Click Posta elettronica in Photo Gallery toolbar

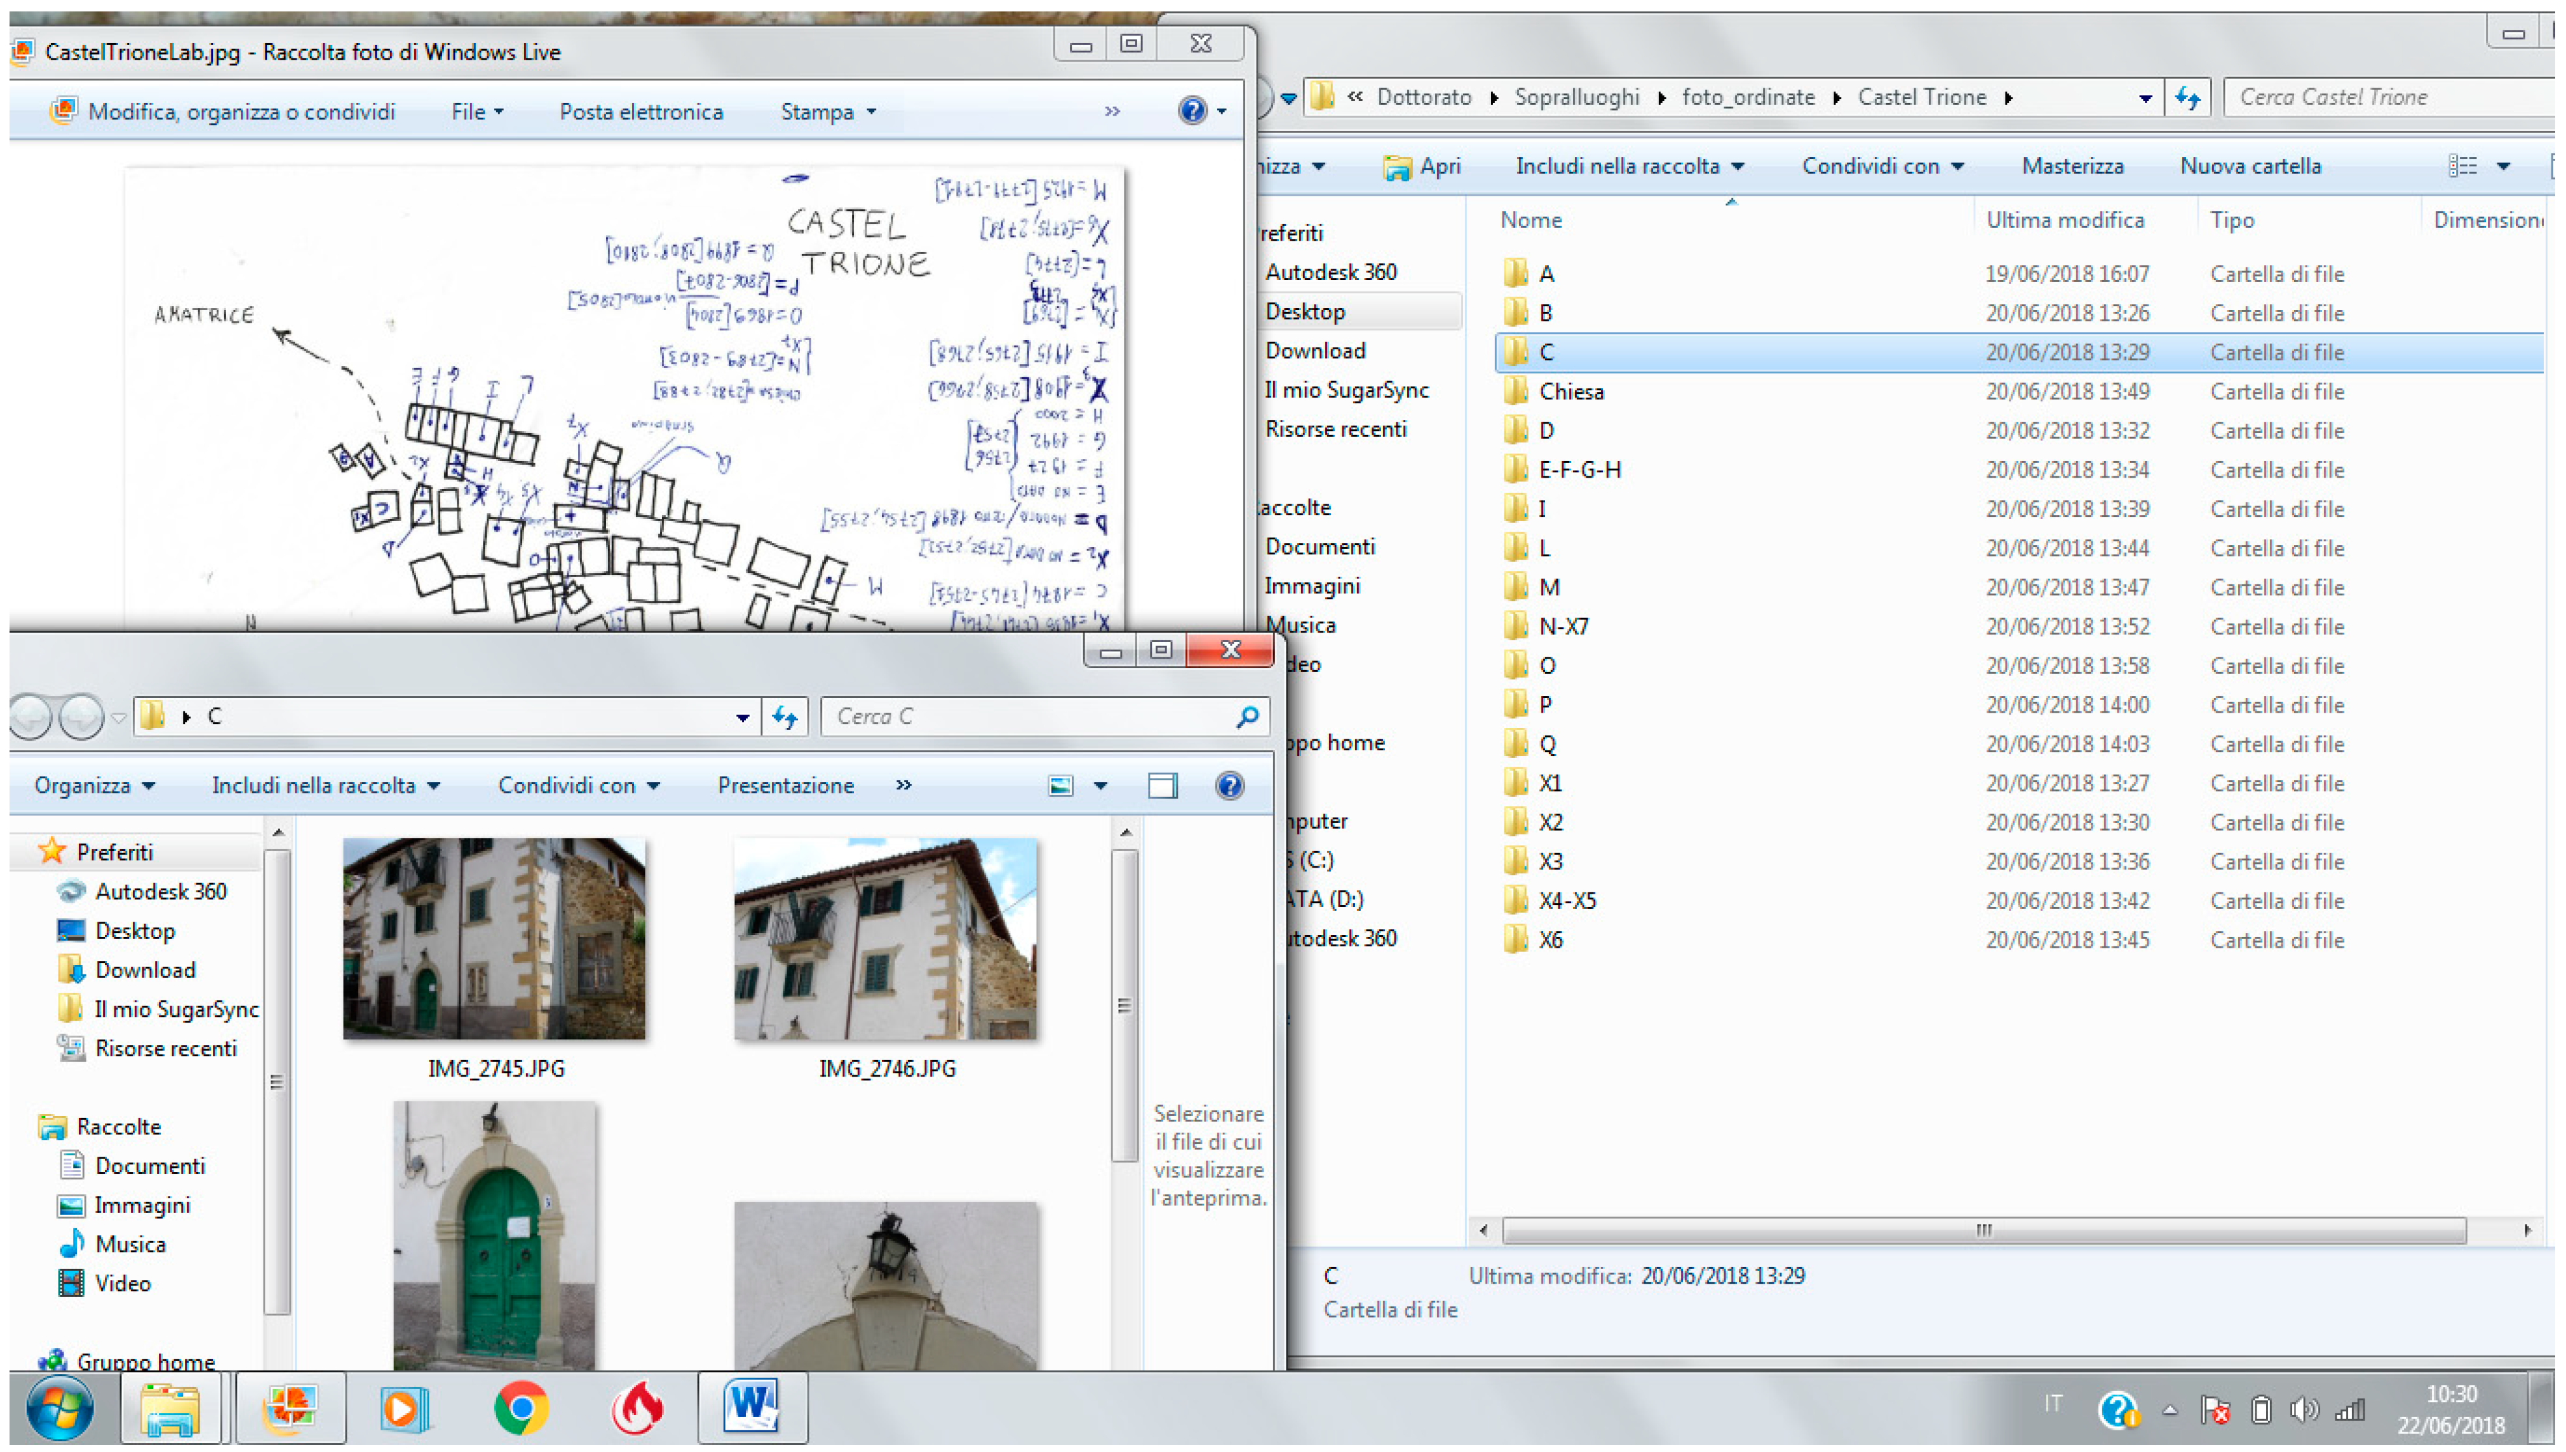(640, 112)
